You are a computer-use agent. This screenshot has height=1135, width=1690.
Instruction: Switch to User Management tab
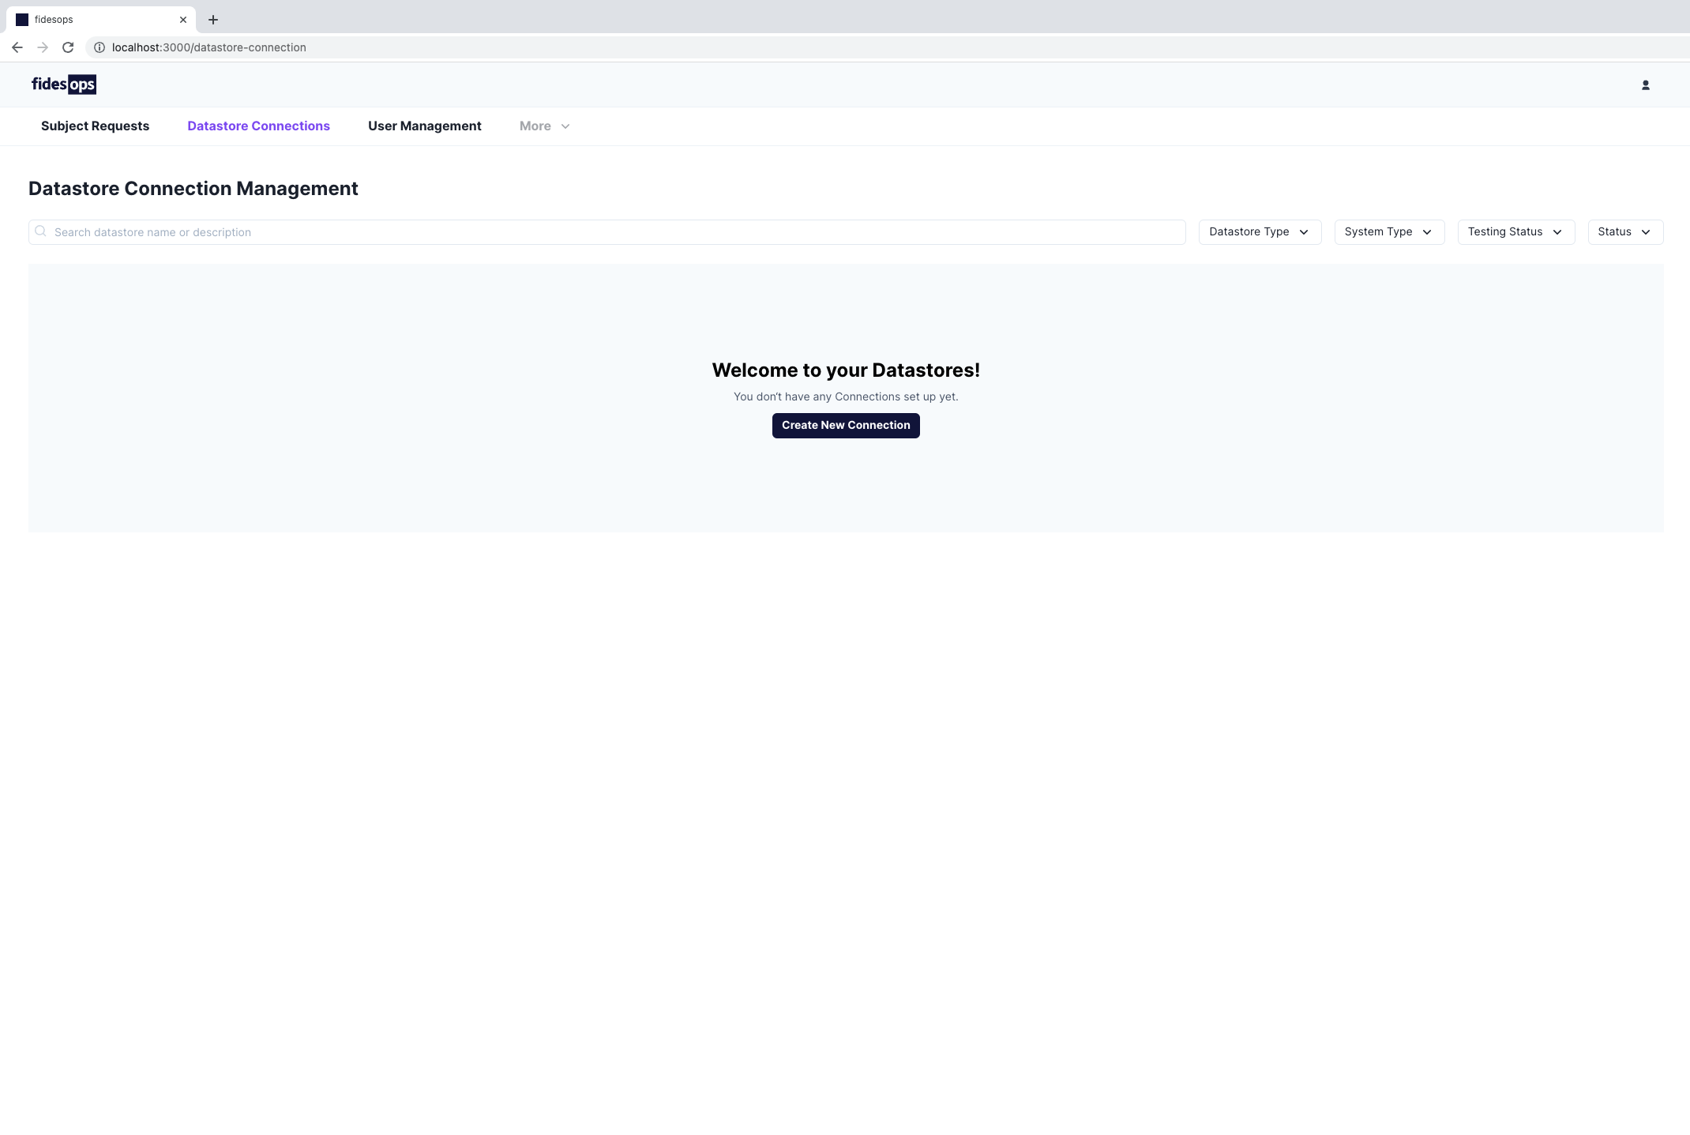coord(424,126)
